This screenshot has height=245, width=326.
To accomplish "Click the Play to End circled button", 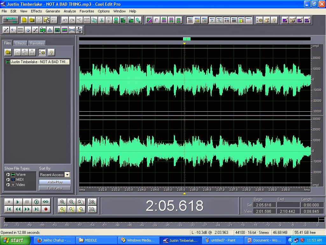I will tap(36, 202).
